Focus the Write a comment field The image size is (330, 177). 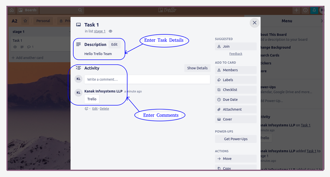coord(147,79)
